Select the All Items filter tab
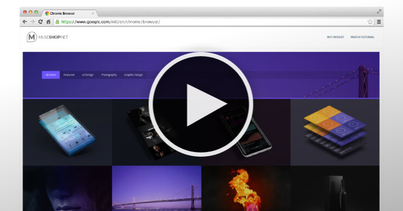Screen dimensions: 403x211 point(51,75)
